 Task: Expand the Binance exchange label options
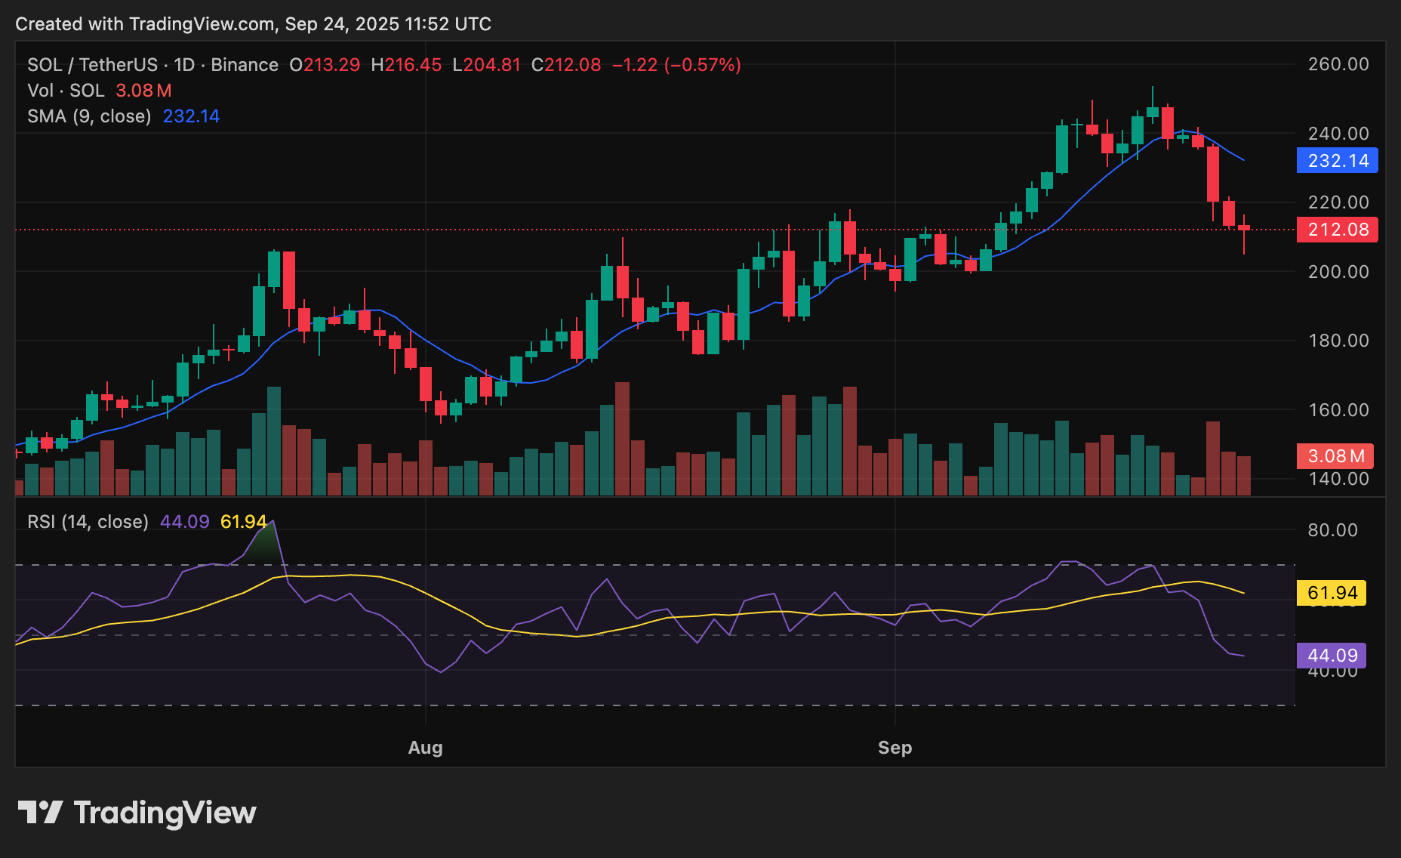245,65
